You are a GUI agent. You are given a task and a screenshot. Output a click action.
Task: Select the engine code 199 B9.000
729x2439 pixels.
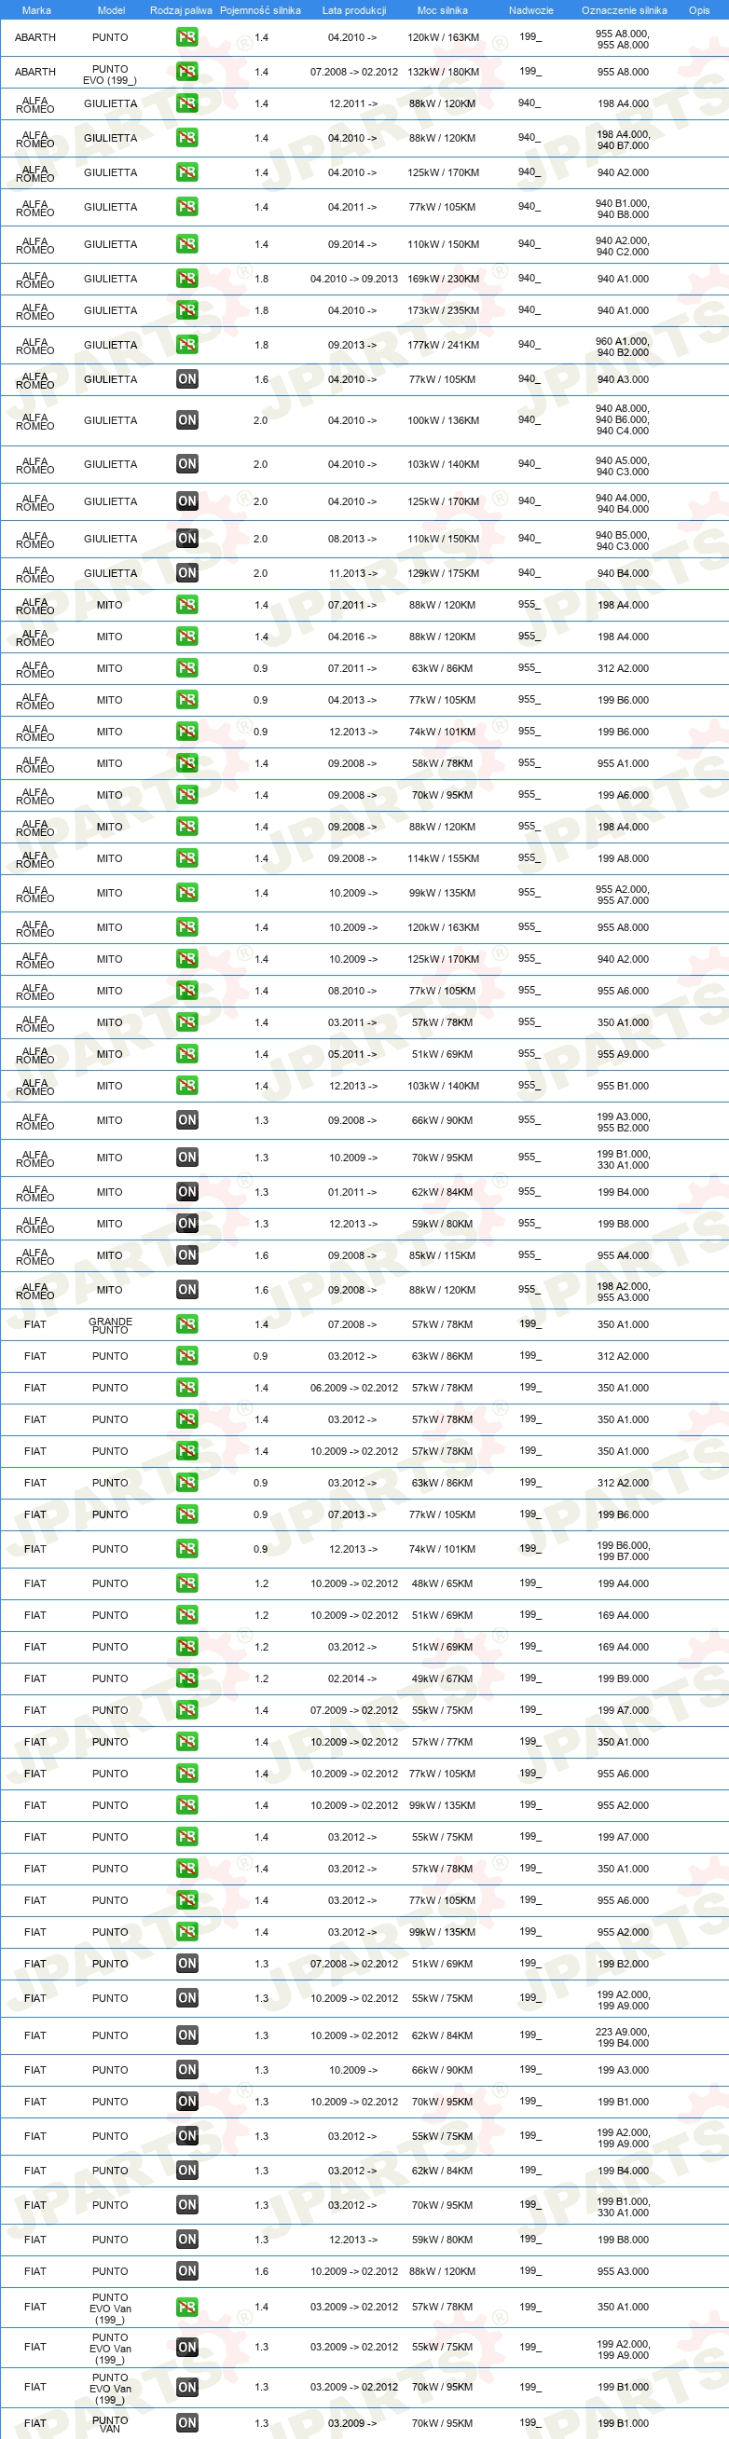623,1679
